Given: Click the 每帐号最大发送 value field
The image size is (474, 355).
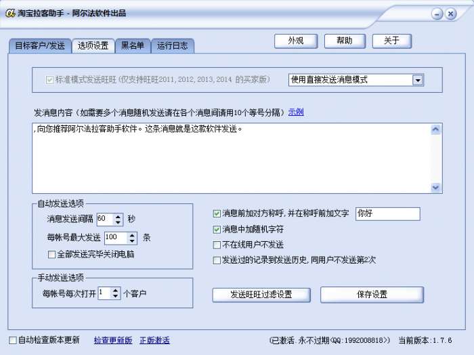Looking at the screenshot, I should 116,238.
